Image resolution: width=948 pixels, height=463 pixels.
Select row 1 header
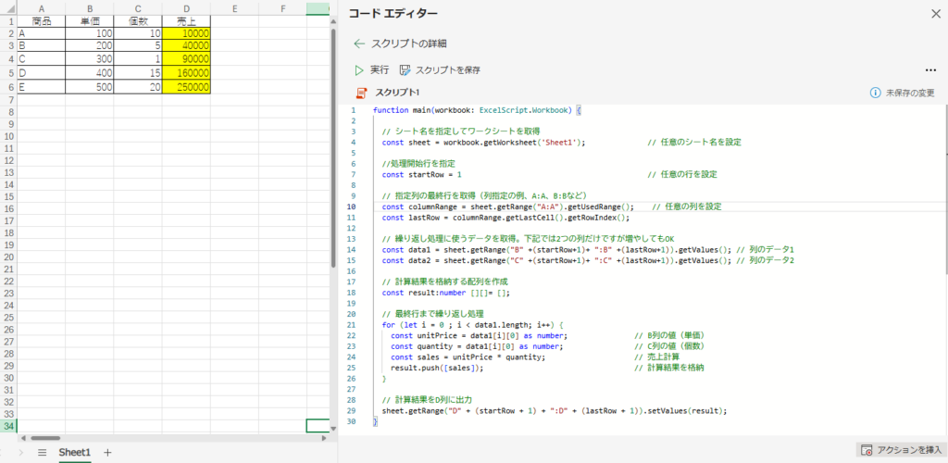(8, 21)
